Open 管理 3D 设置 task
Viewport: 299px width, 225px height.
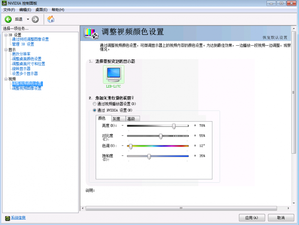[x=23, y=44]
